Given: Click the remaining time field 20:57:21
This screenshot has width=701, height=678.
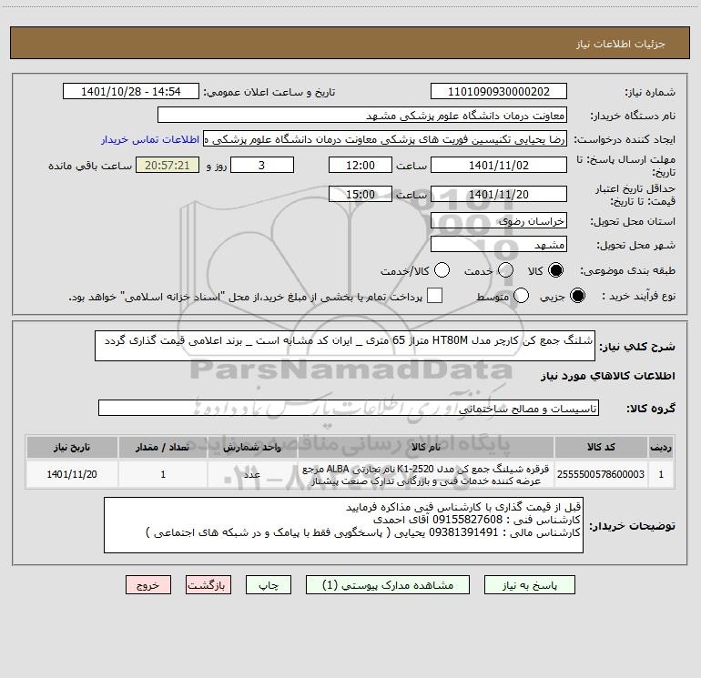Looking at the screenshot, I should (168, 166).
